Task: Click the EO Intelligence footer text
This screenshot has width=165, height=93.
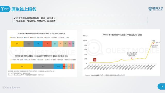Action: click(11, 88)
